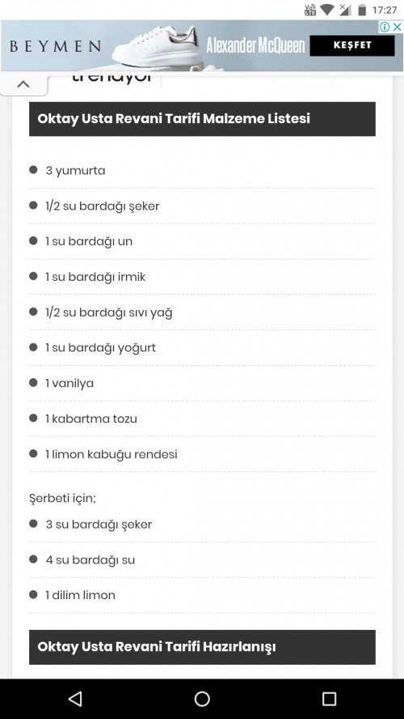Tap the '3 yumurta' ingredient item

(202, 171)
